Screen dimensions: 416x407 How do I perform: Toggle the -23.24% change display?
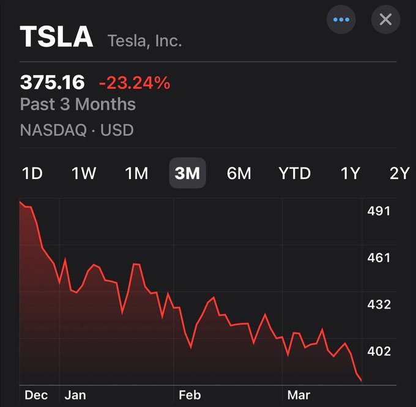click(135, 82)
